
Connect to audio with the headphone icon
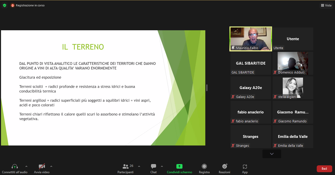pos(15,166)
